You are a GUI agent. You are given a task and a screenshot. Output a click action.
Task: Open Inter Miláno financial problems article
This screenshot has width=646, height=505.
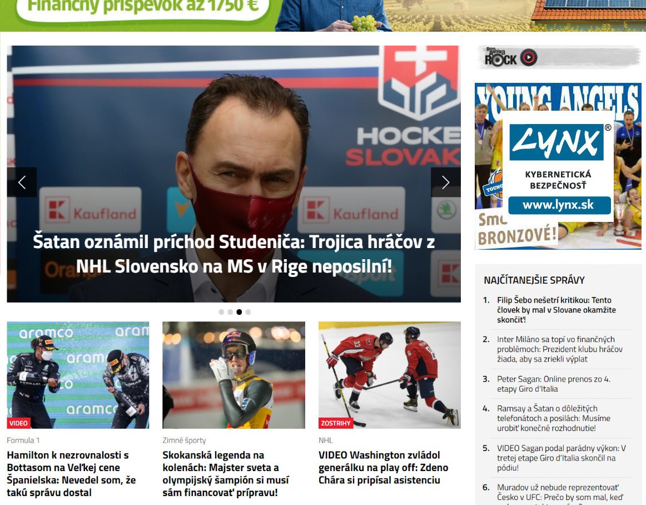pyautogui.click(x=559, y=349)
